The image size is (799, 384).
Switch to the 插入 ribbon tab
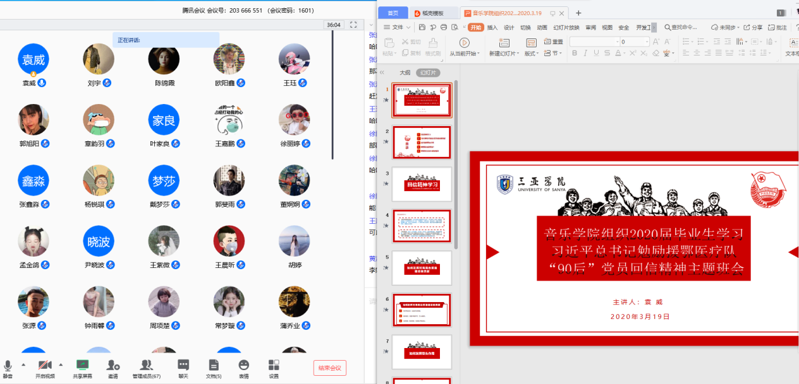click(492, 27)
